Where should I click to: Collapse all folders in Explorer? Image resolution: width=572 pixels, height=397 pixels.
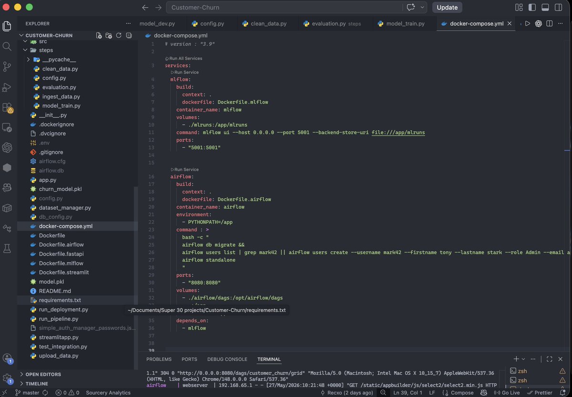click(129, 35)
